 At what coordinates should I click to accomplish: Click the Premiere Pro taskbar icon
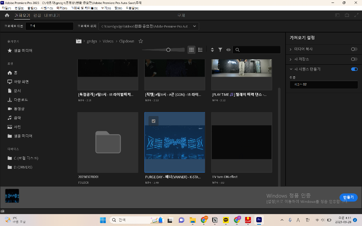point(259,220)
